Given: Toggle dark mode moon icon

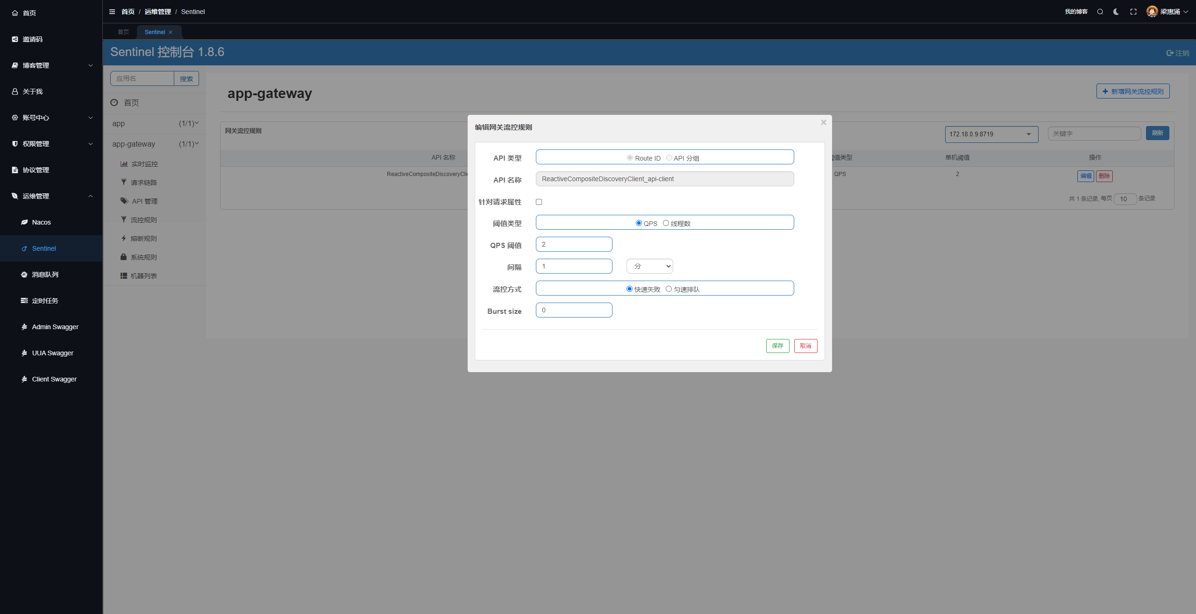Looking at the screenshot, I should [1116, 12].
